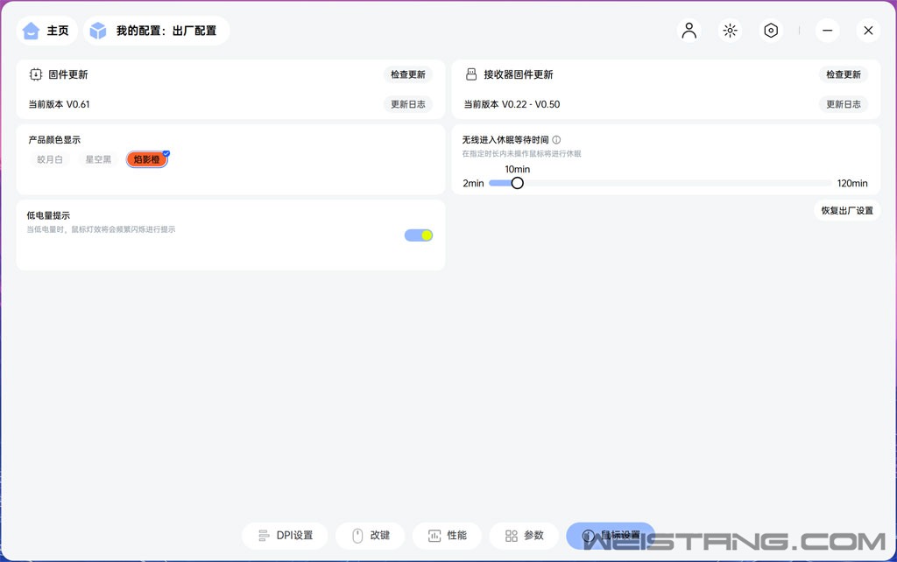The image size is (897, 562).
Task: Select 焰影橙 product color
Action: point(147,159)
